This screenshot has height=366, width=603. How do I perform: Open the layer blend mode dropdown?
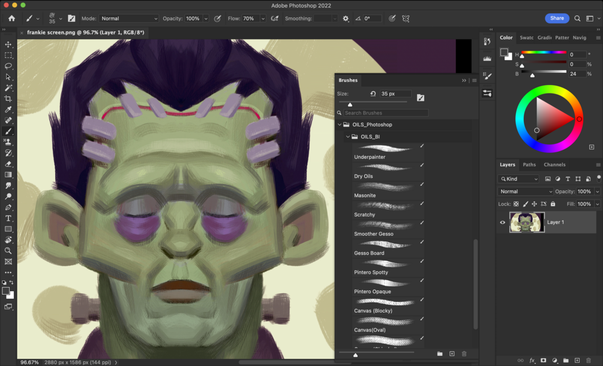(x=526, y=191)
